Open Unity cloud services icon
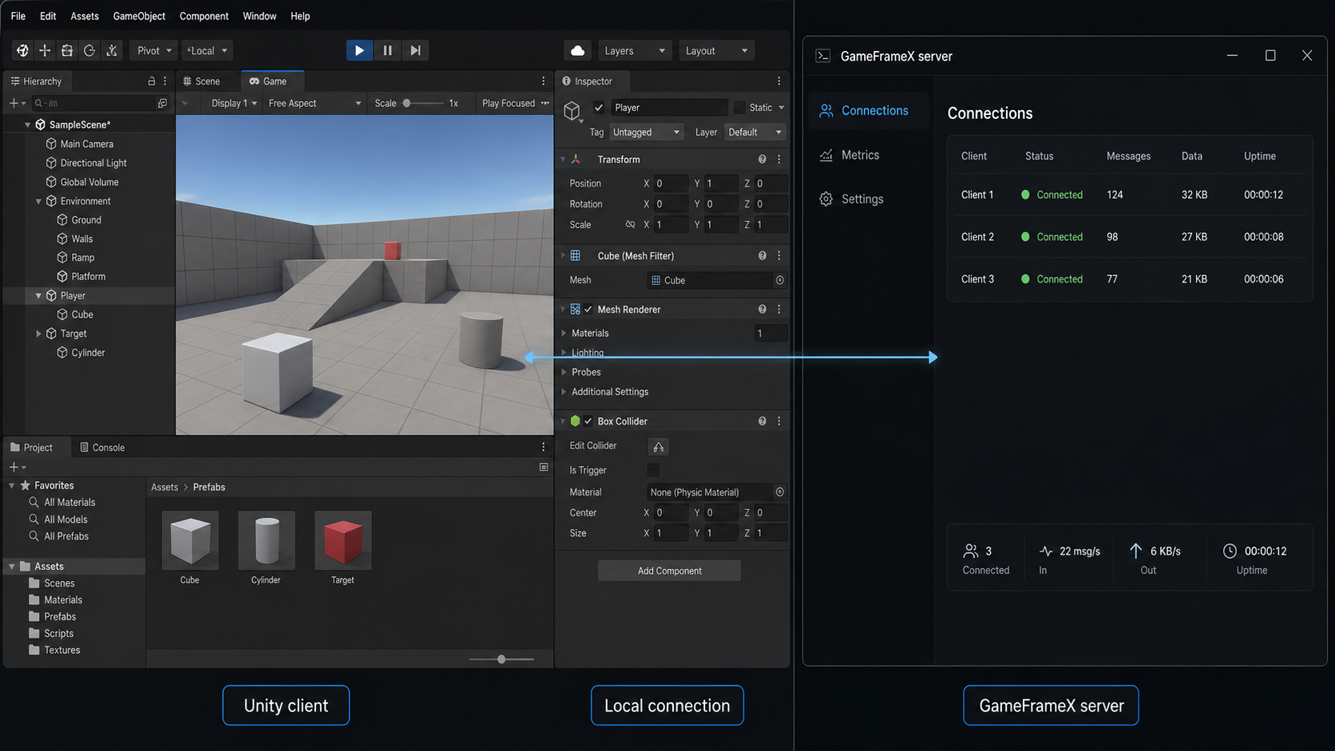 tap(577, 50)
